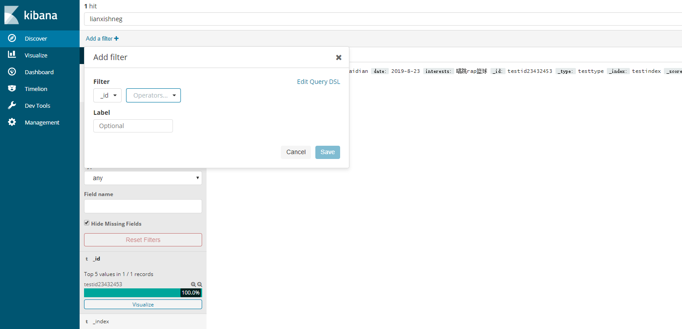
Task: Click the Reset Filters button
Action: click(143, 240)
